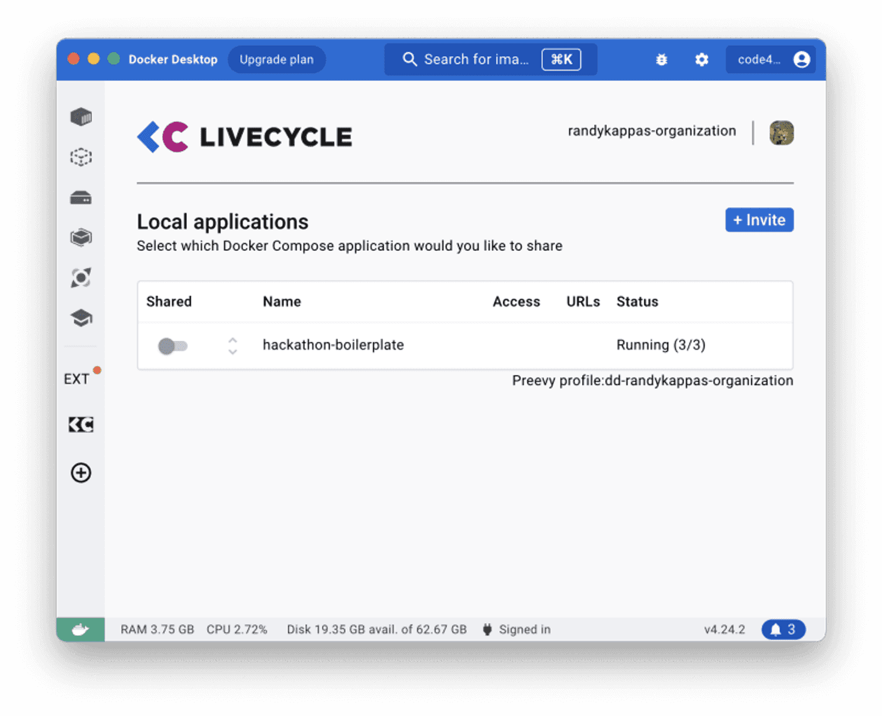Viewport: 882px width, 716px height.
Task: Open the notifications bell showing 3
Action: tap(782, 629)
